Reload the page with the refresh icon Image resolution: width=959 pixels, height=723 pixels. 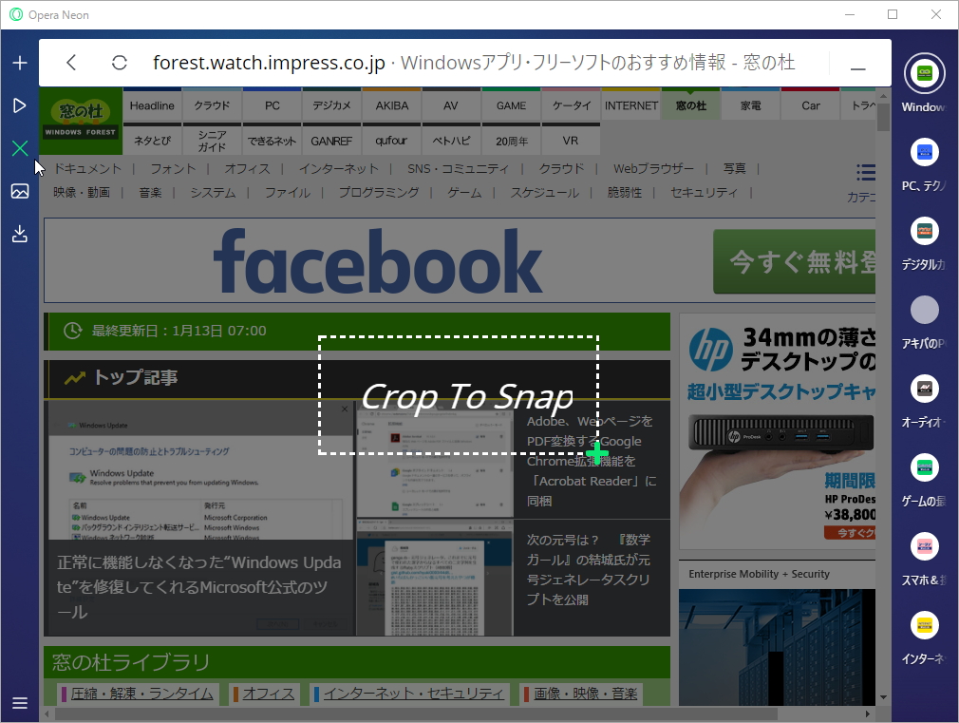(x=118, y=62)
